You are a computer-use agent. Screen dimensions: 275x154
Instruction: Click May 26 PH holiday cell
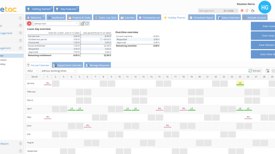248,117
